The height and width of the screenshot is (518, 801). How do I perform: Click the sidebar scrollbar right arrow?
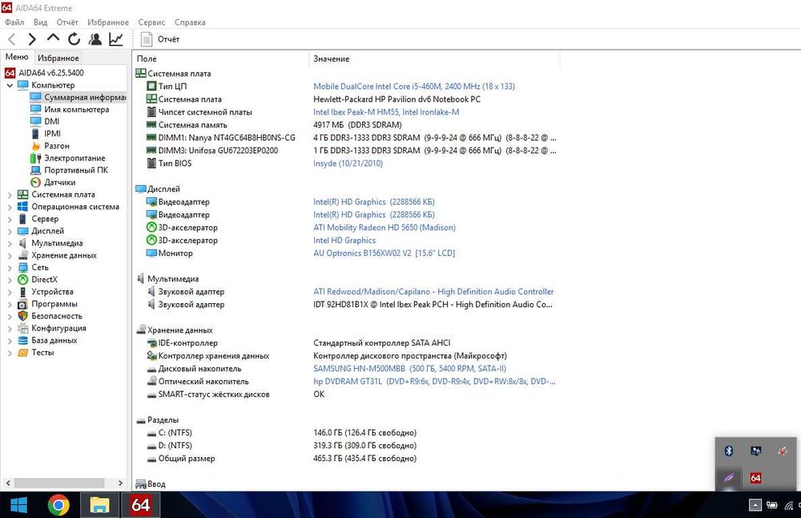tap(121, 483)
